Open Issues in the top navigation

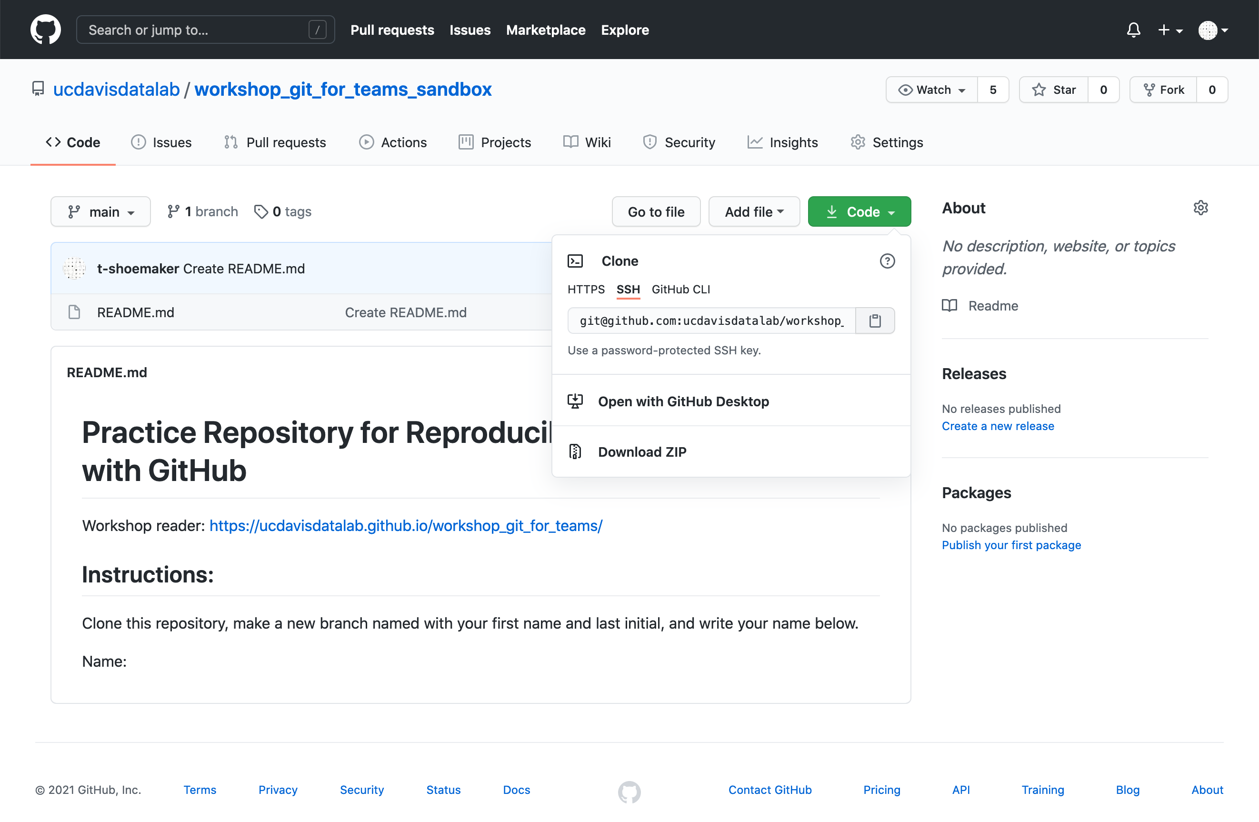[470, 30]
